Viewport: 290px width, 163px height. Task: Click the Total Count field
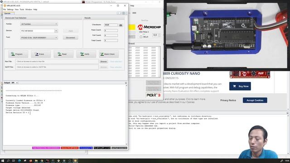111,40
